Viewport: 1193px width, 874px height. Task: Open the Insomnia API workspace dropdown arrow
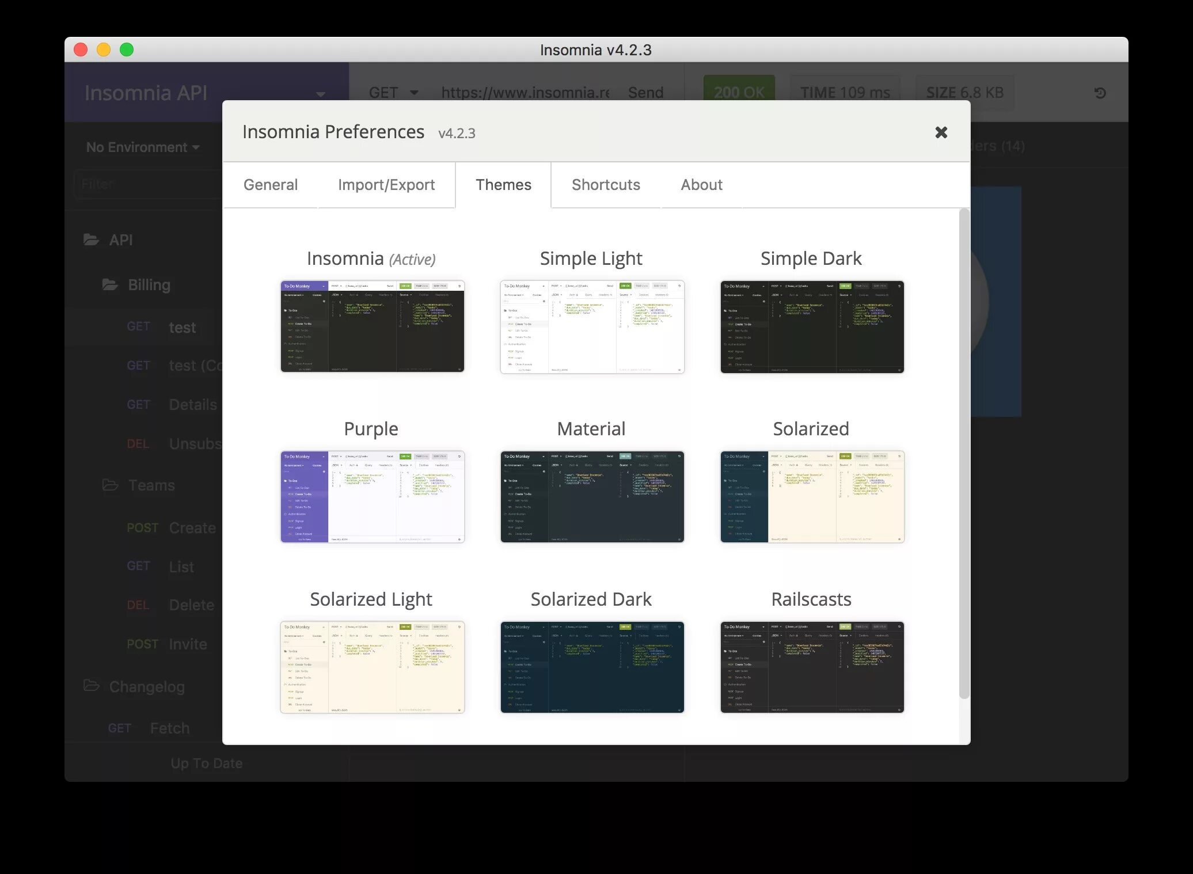point(321,94)
